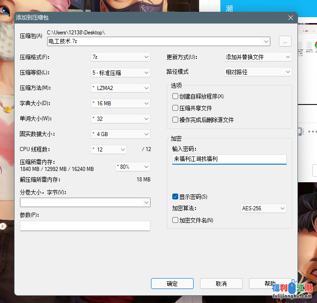The height and width of the screenshot is (303, 317).
Task: Click the parameters text field
Action: coord(85,226)
